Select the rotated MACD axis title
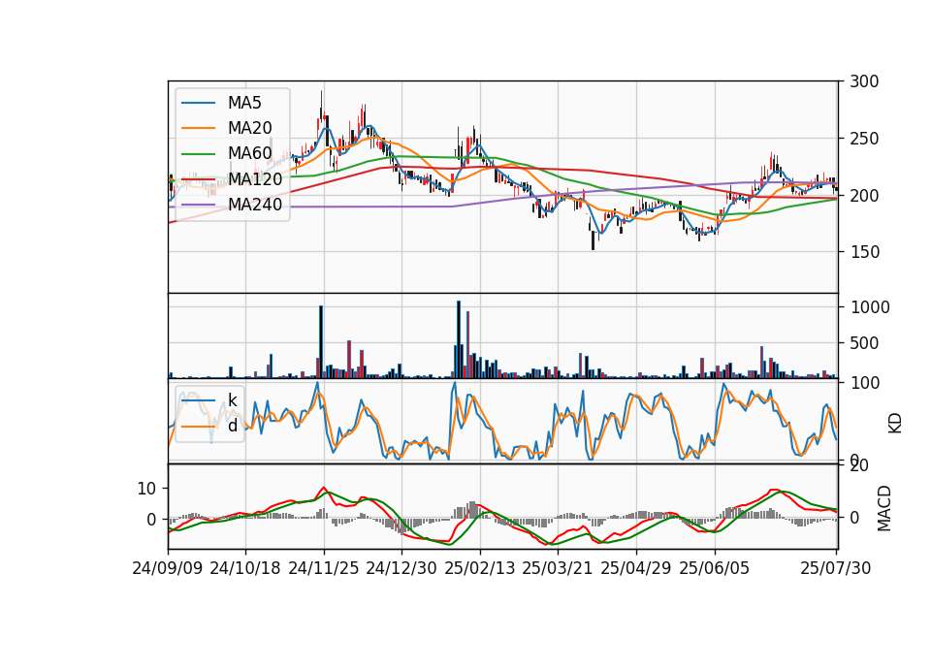This screenshot has height=669, width=931. (884, 508)
